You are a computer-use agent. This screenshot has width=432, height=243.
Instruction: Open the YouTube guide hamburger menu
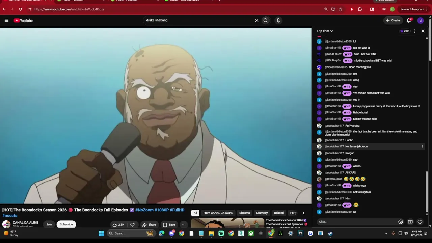[6, 21]
